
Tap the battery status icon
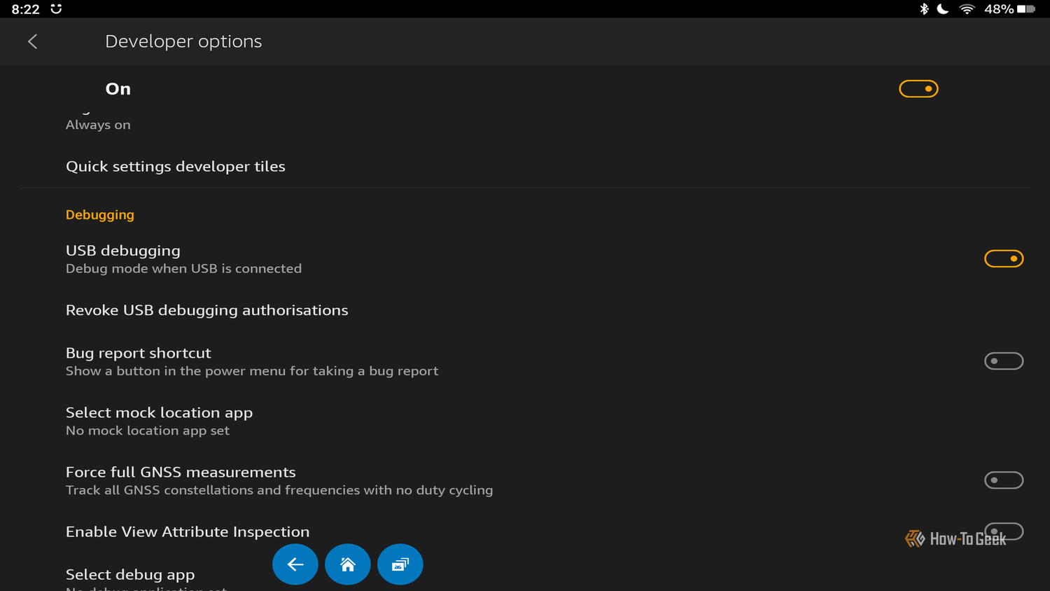(x=1026, y=9)
